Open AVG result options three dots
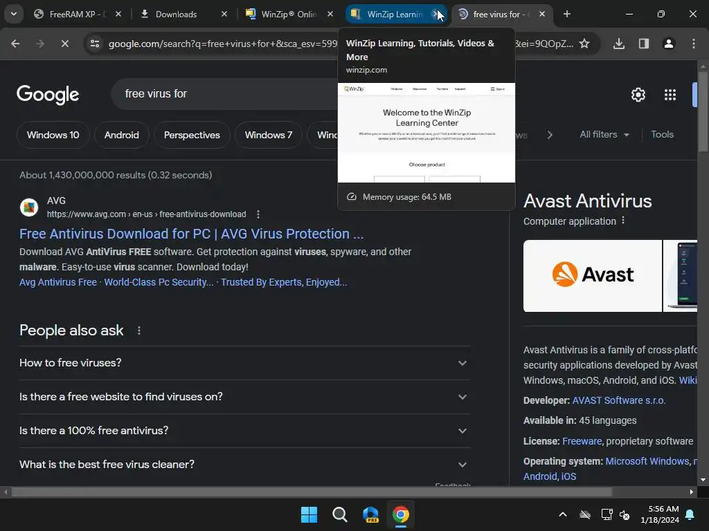The image size is (709, 531). 258,214
